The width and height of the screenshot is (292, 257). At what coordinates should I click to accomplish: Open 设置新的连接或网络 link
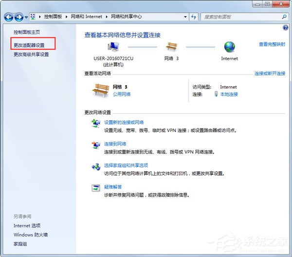124,122
